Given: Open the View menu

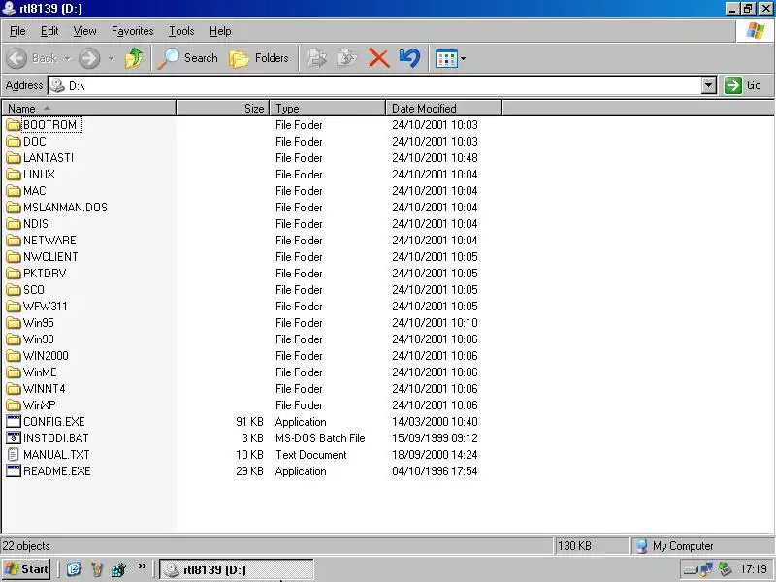Looking at the screenshot, I should click(x=84, y=31).
